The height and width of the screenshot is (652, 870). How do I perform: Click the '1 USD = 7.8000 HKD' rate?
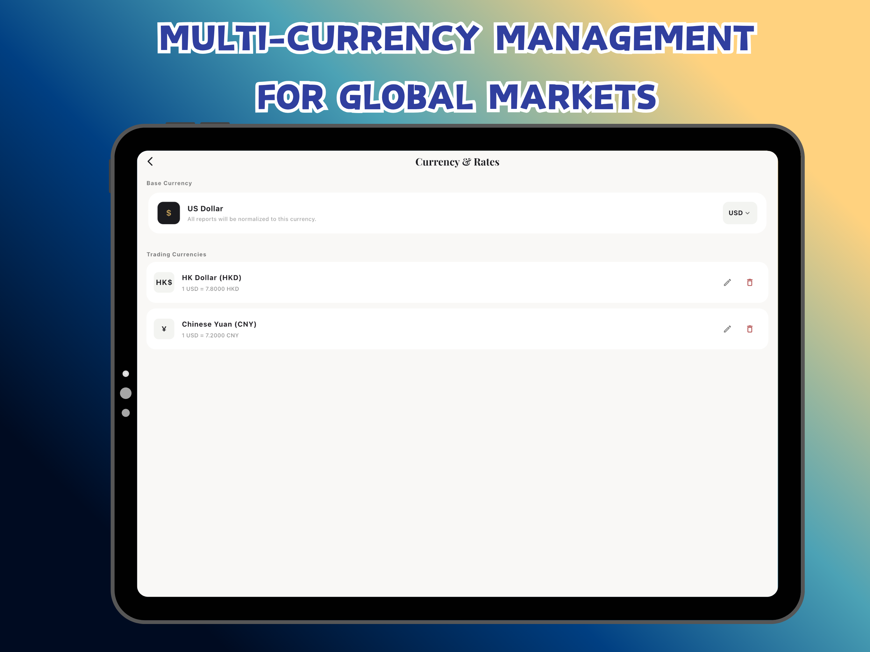click(x=210, y=289)
